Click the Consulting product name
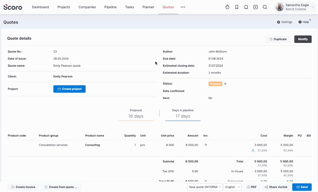The width and height of the screenshot is (318, 192). pyautogui.click(x=92, y=145)
